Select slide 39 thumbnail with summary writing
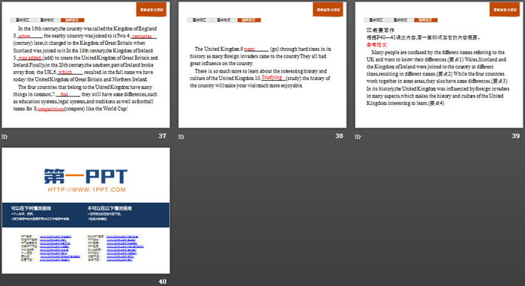This screenshot has width=525, height=286. 439,65
